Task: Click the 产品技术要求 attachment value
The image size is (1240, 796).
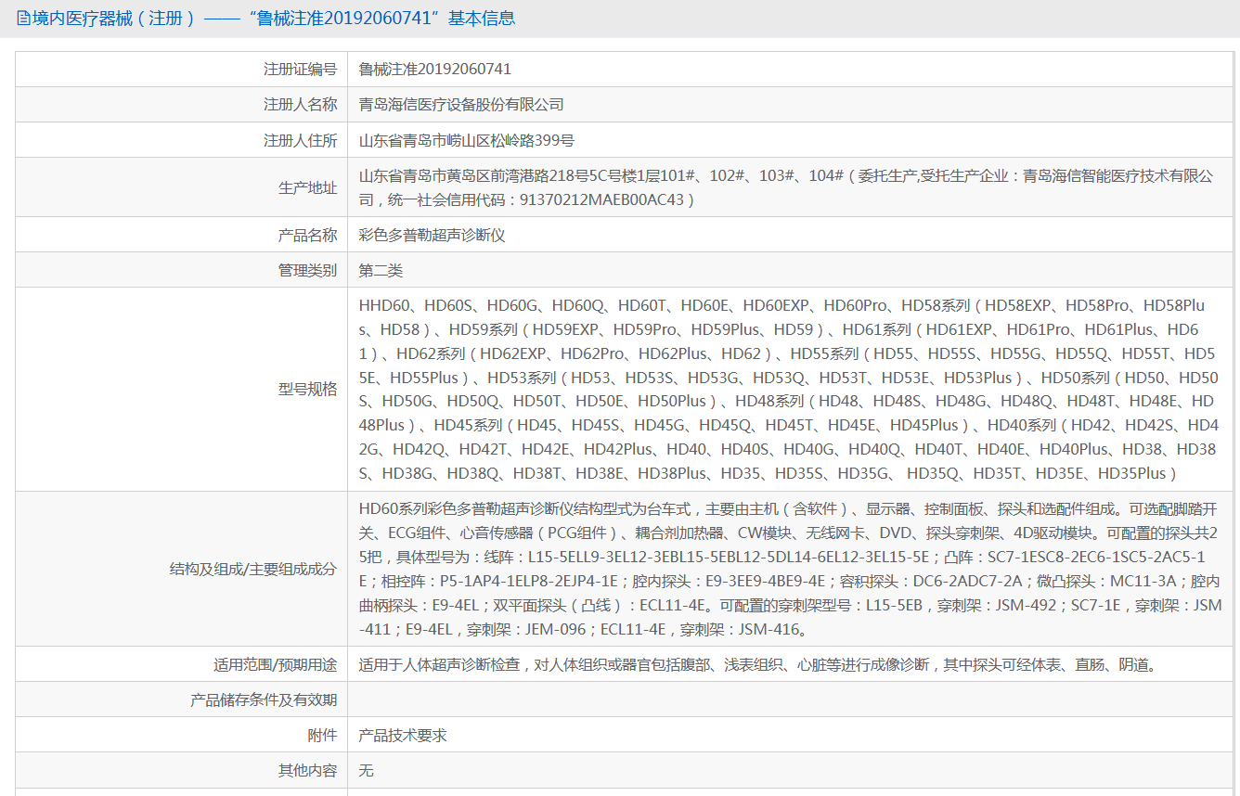Action: 403,736
